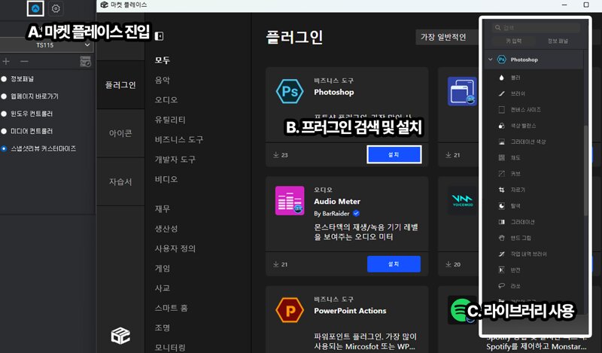The width and height of the screenshot is (602, 353).
Task: Click the marketplace cube logo at sidebar bottom
Action: pyautogui.click(x=120, y=336)
